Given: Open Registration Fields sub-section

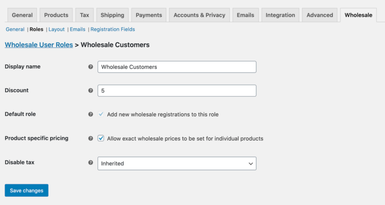Looking at the screenshot, I should (113, 29).
